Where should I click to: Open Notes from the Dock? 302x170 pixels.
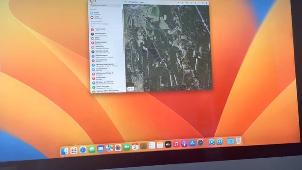click(160, 145)
